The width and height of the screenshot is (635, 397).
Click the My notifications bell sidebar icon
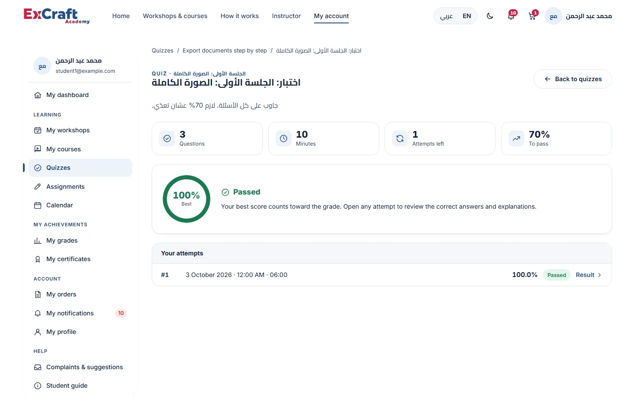pos(38,313)
